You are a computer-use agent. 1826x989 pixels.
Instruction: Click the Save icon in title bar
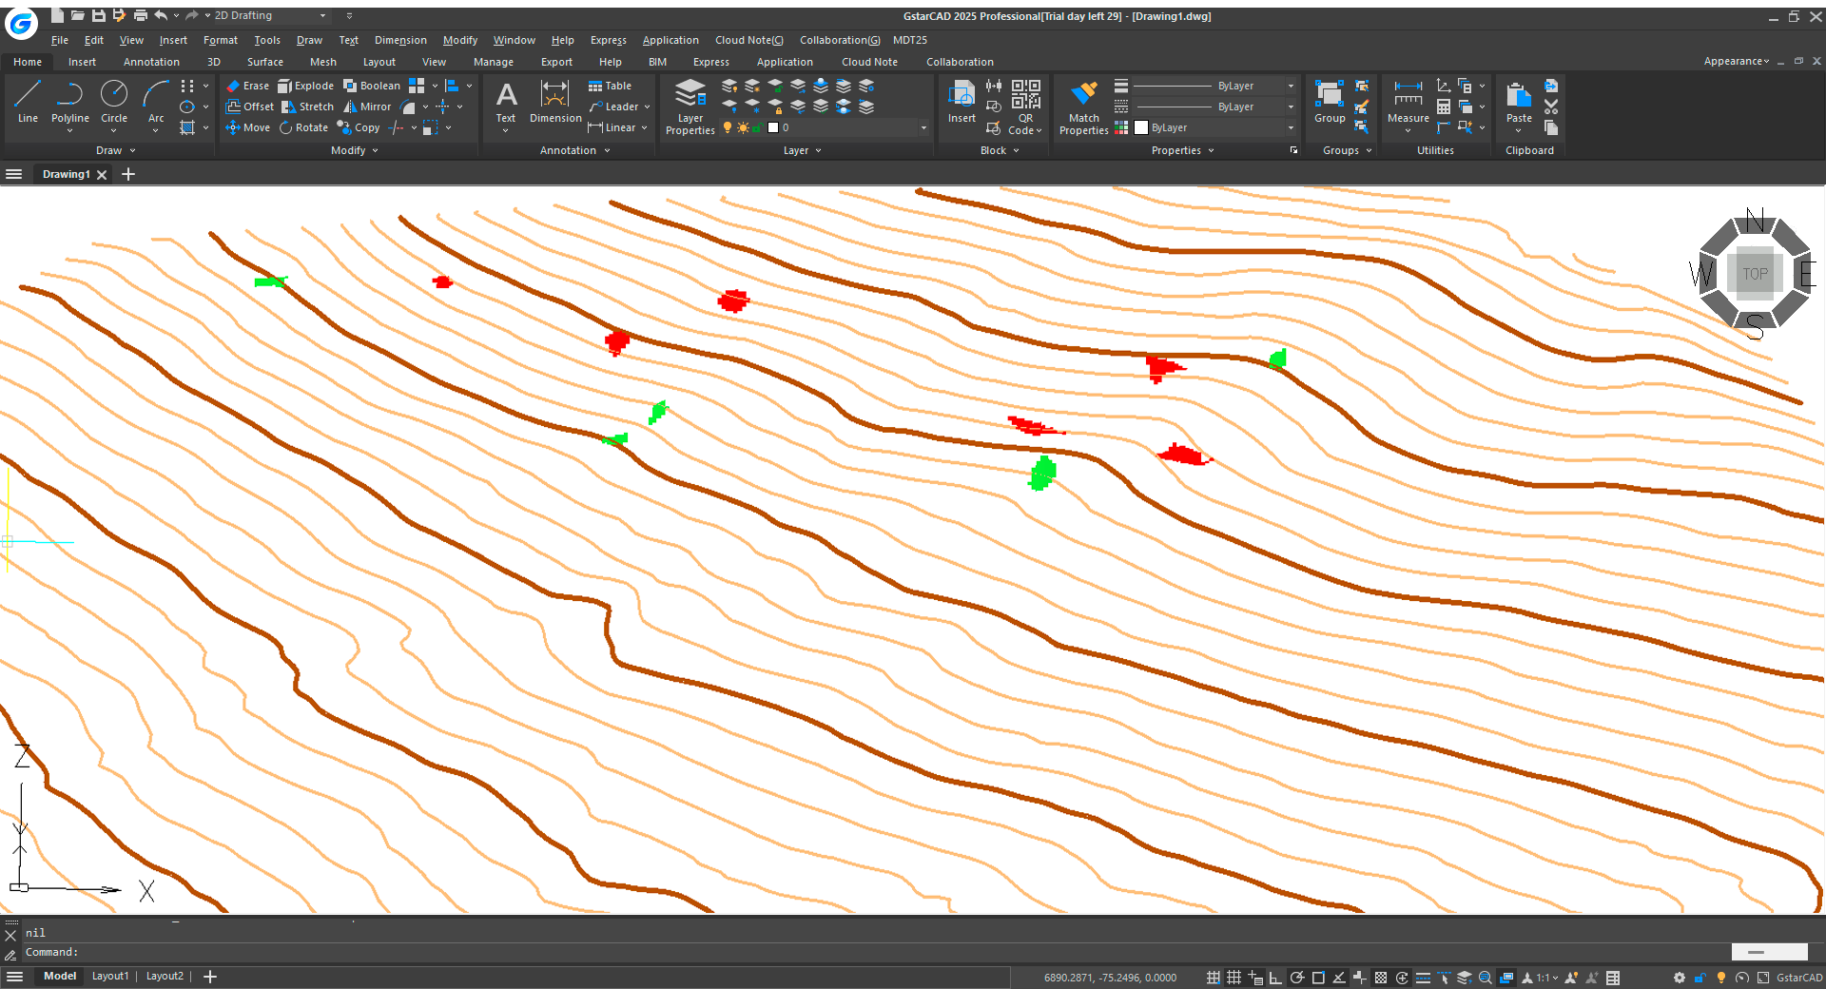click(x=99, y=15)
